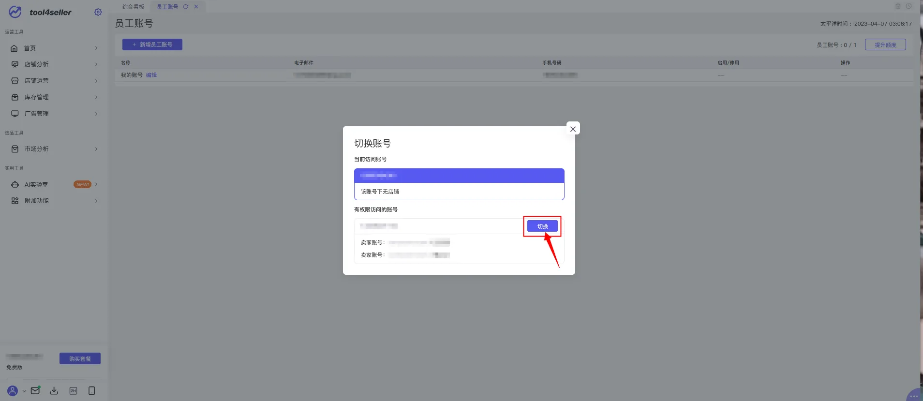The height and width of the screenshot is (401, 923).
Task: Click the 电子邮件 column header
Action: click(x=304, y=63)
